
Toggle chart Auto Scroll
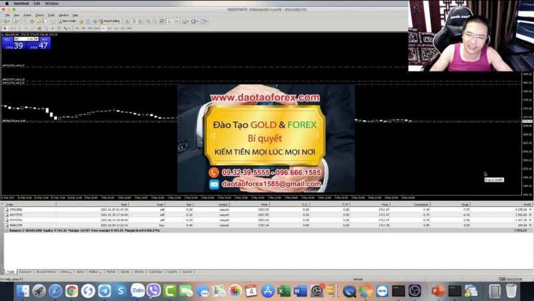(170, 21)
